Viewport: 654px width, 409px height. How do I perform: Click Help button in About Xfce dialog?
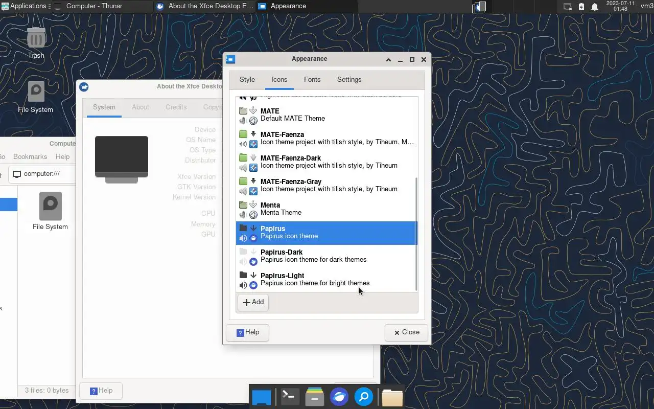(101, 391)
